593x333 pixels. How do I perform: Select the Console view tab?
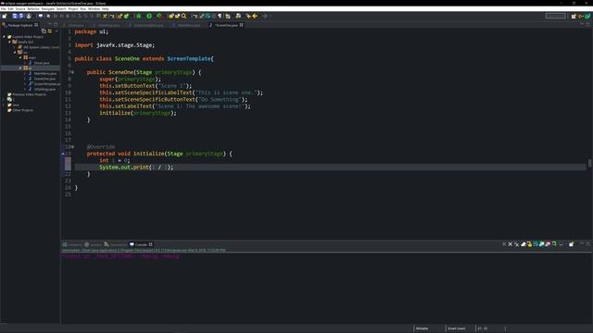(x=141, y=244)
